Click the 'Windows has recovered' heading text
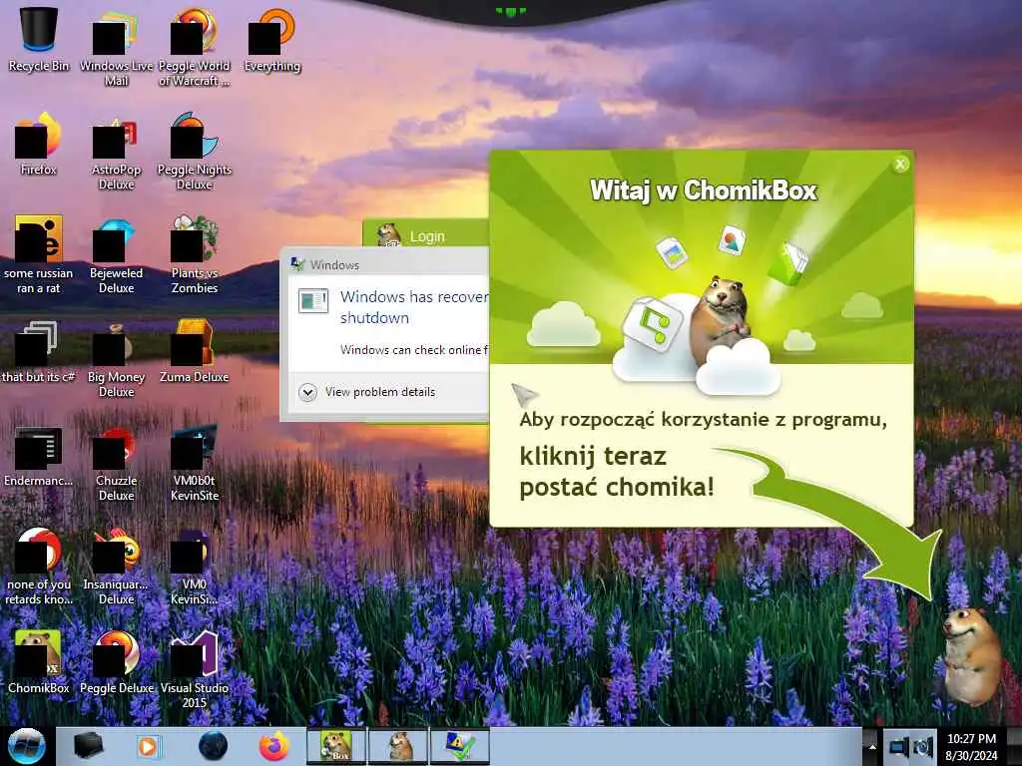The height and width of the screenshot is (766, 1022). tap(414, 307)
